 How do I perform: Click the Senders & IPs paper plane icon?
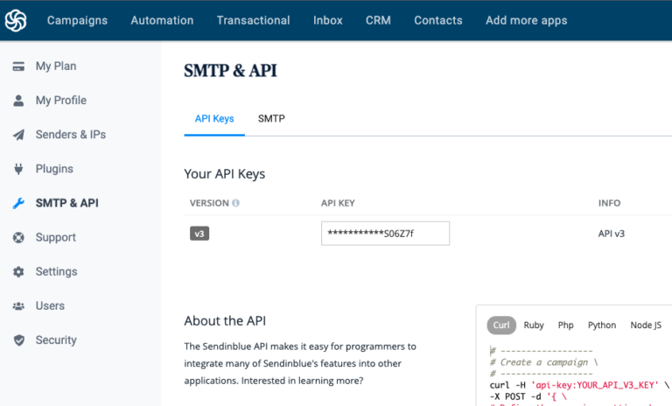[18, 135]
